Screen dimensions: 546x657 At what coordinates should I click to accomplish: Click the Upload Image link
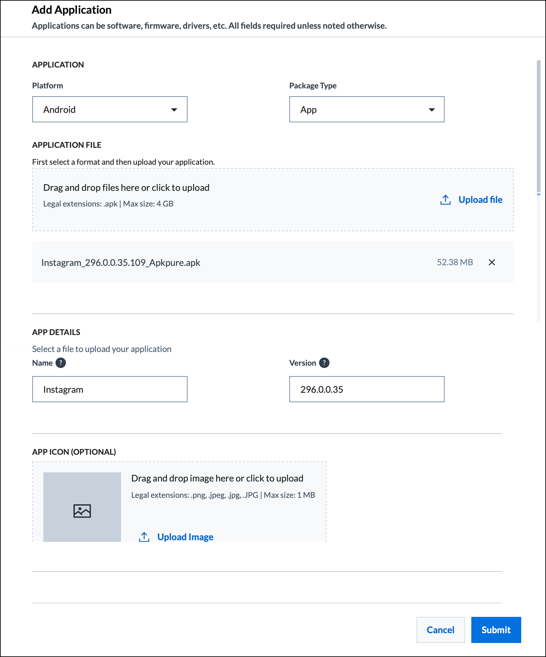[185, 537]
